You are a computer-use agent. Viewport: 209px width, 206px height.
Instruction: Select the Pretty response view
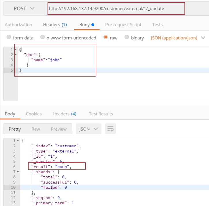15,129
